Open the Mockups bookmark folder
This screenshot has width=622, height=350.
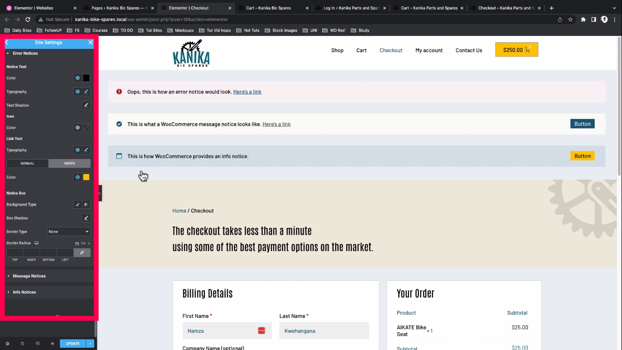(x=180, y=30)
